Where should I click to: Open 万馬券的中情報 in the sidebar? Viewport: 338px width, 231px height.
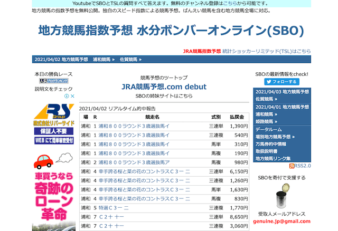coord(271,144)
